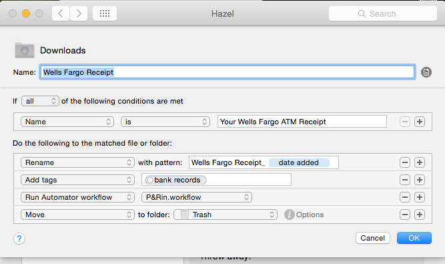Click the back navigation arrow
The width and height of the screenshot is (445, 264).
(x=61, y=13)
